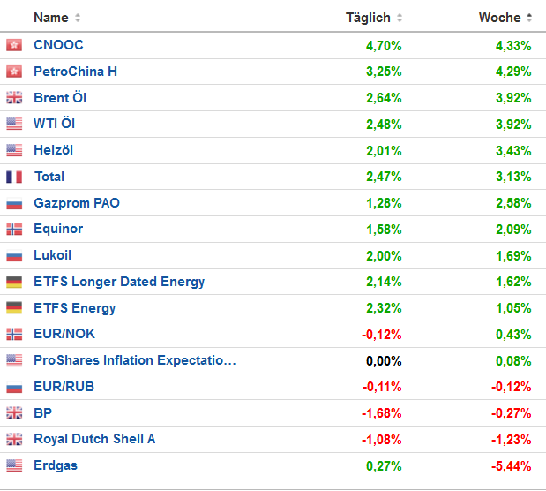Select PetroChina H daily value 3,25%

384,72
